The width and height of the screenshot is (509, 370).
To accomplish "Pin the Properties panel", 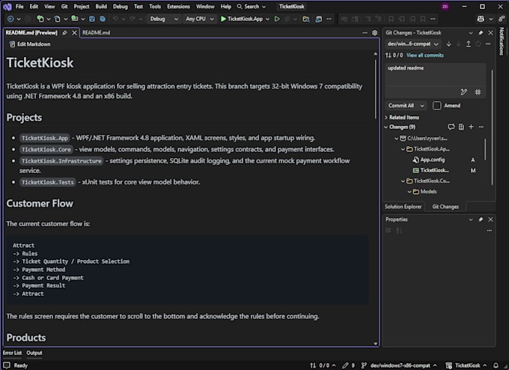I will coord(481,219).
